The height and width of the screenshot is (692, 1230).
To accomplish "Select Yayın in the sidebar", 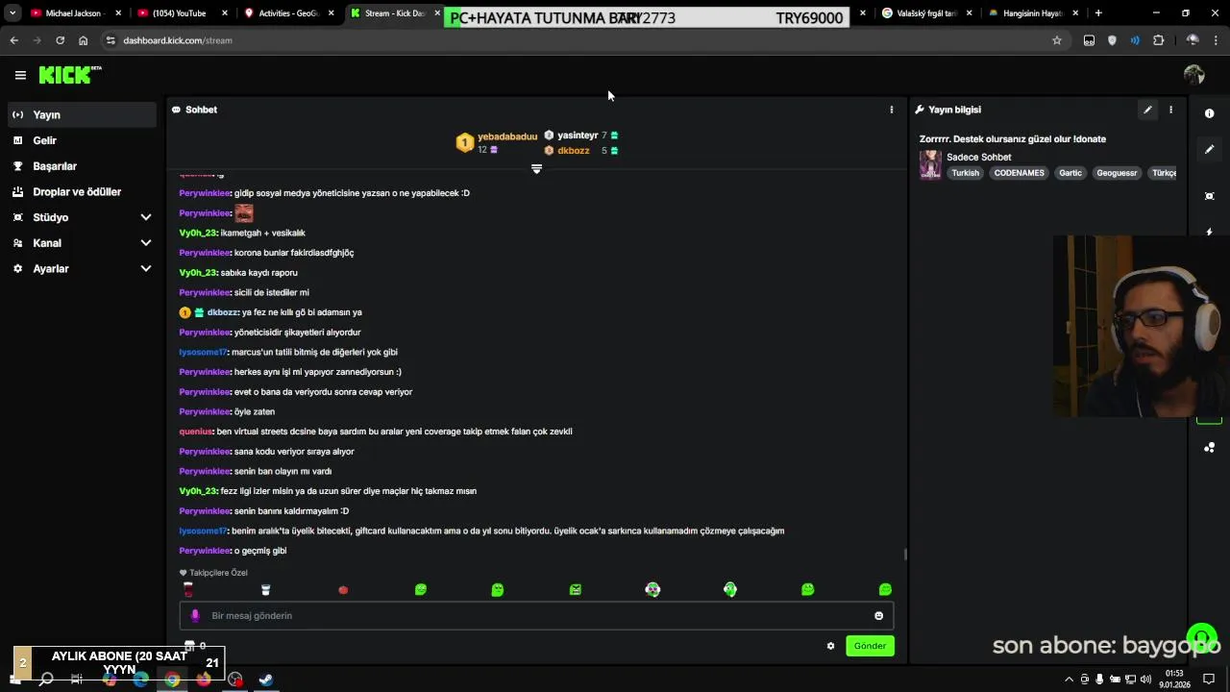I will [x=82, y=114].
